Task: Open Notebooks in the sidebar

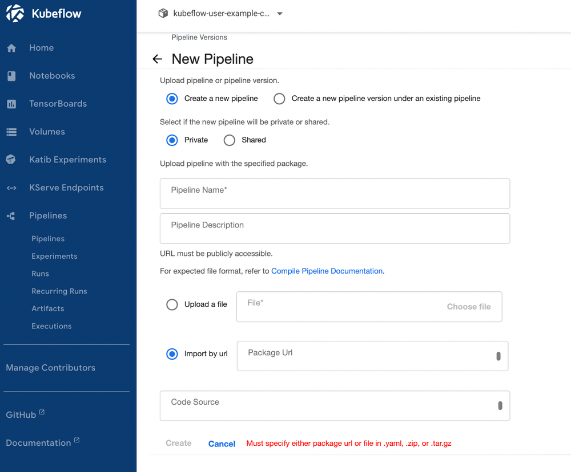Action: click(x=52, y=76)
